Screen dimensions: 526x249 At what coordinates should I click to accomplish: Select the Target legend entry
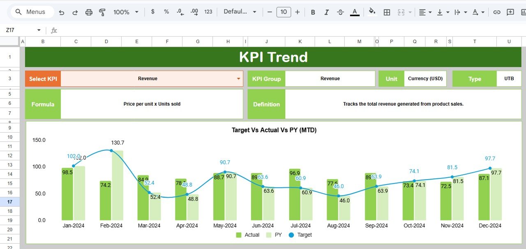[x=305, y=235]
